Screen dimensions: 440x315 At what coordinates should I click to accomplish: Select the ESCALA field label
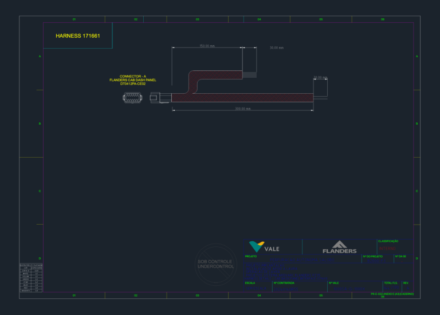click(x=250, y=283)
